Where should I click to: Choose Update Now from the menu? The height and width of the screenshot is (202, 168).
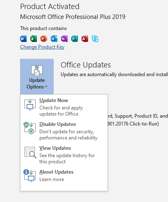(64, 107)
